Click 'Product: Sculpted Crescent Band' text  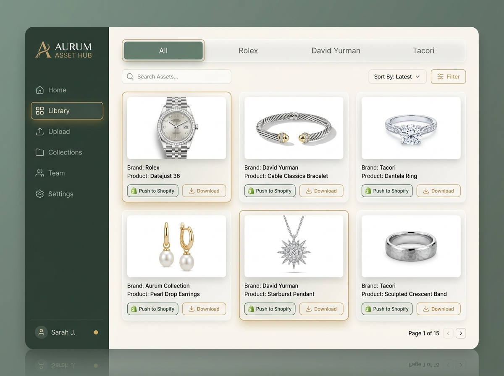tap(404, 294)
